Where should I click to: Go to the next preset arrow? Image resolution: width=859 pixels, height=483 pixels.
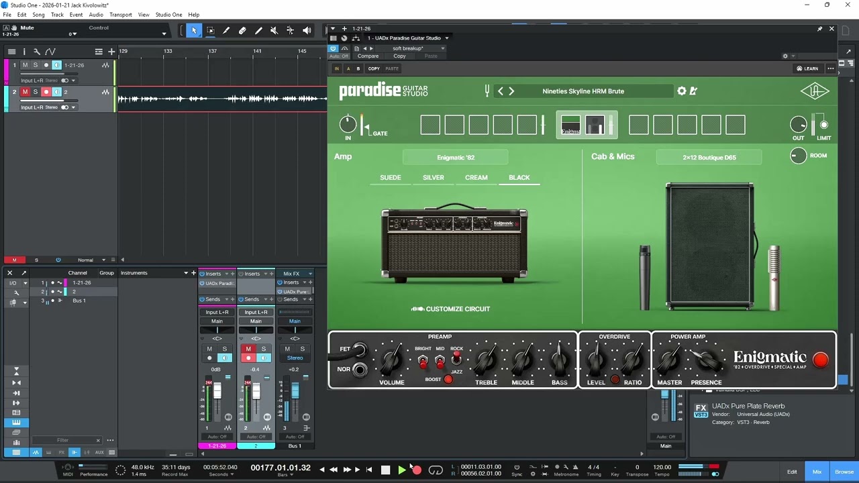tap(511, 91)
